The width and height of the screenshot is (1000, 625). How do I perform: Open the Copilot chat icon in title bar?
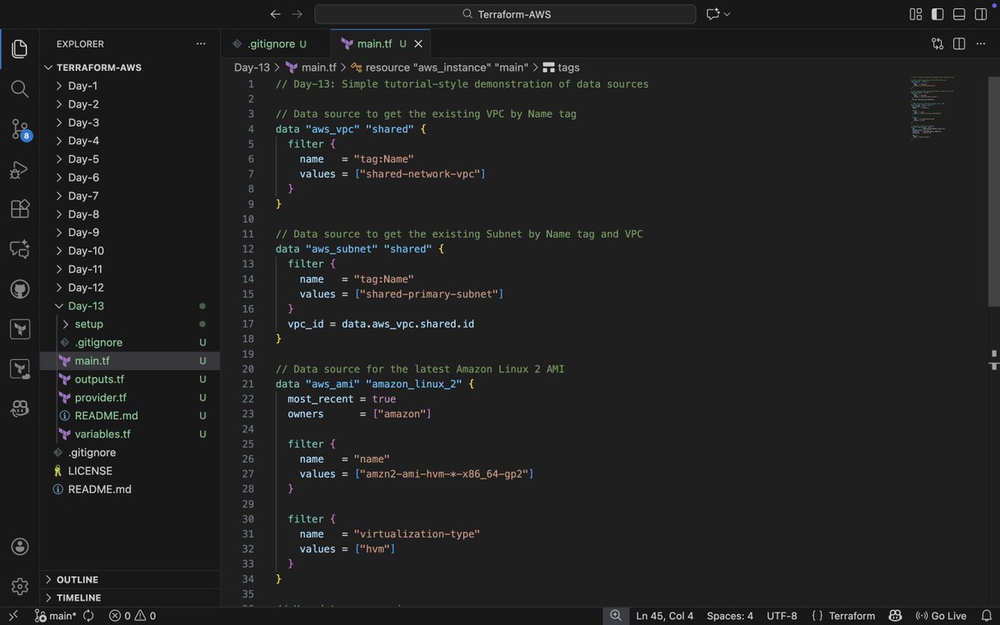coord(712,14)
